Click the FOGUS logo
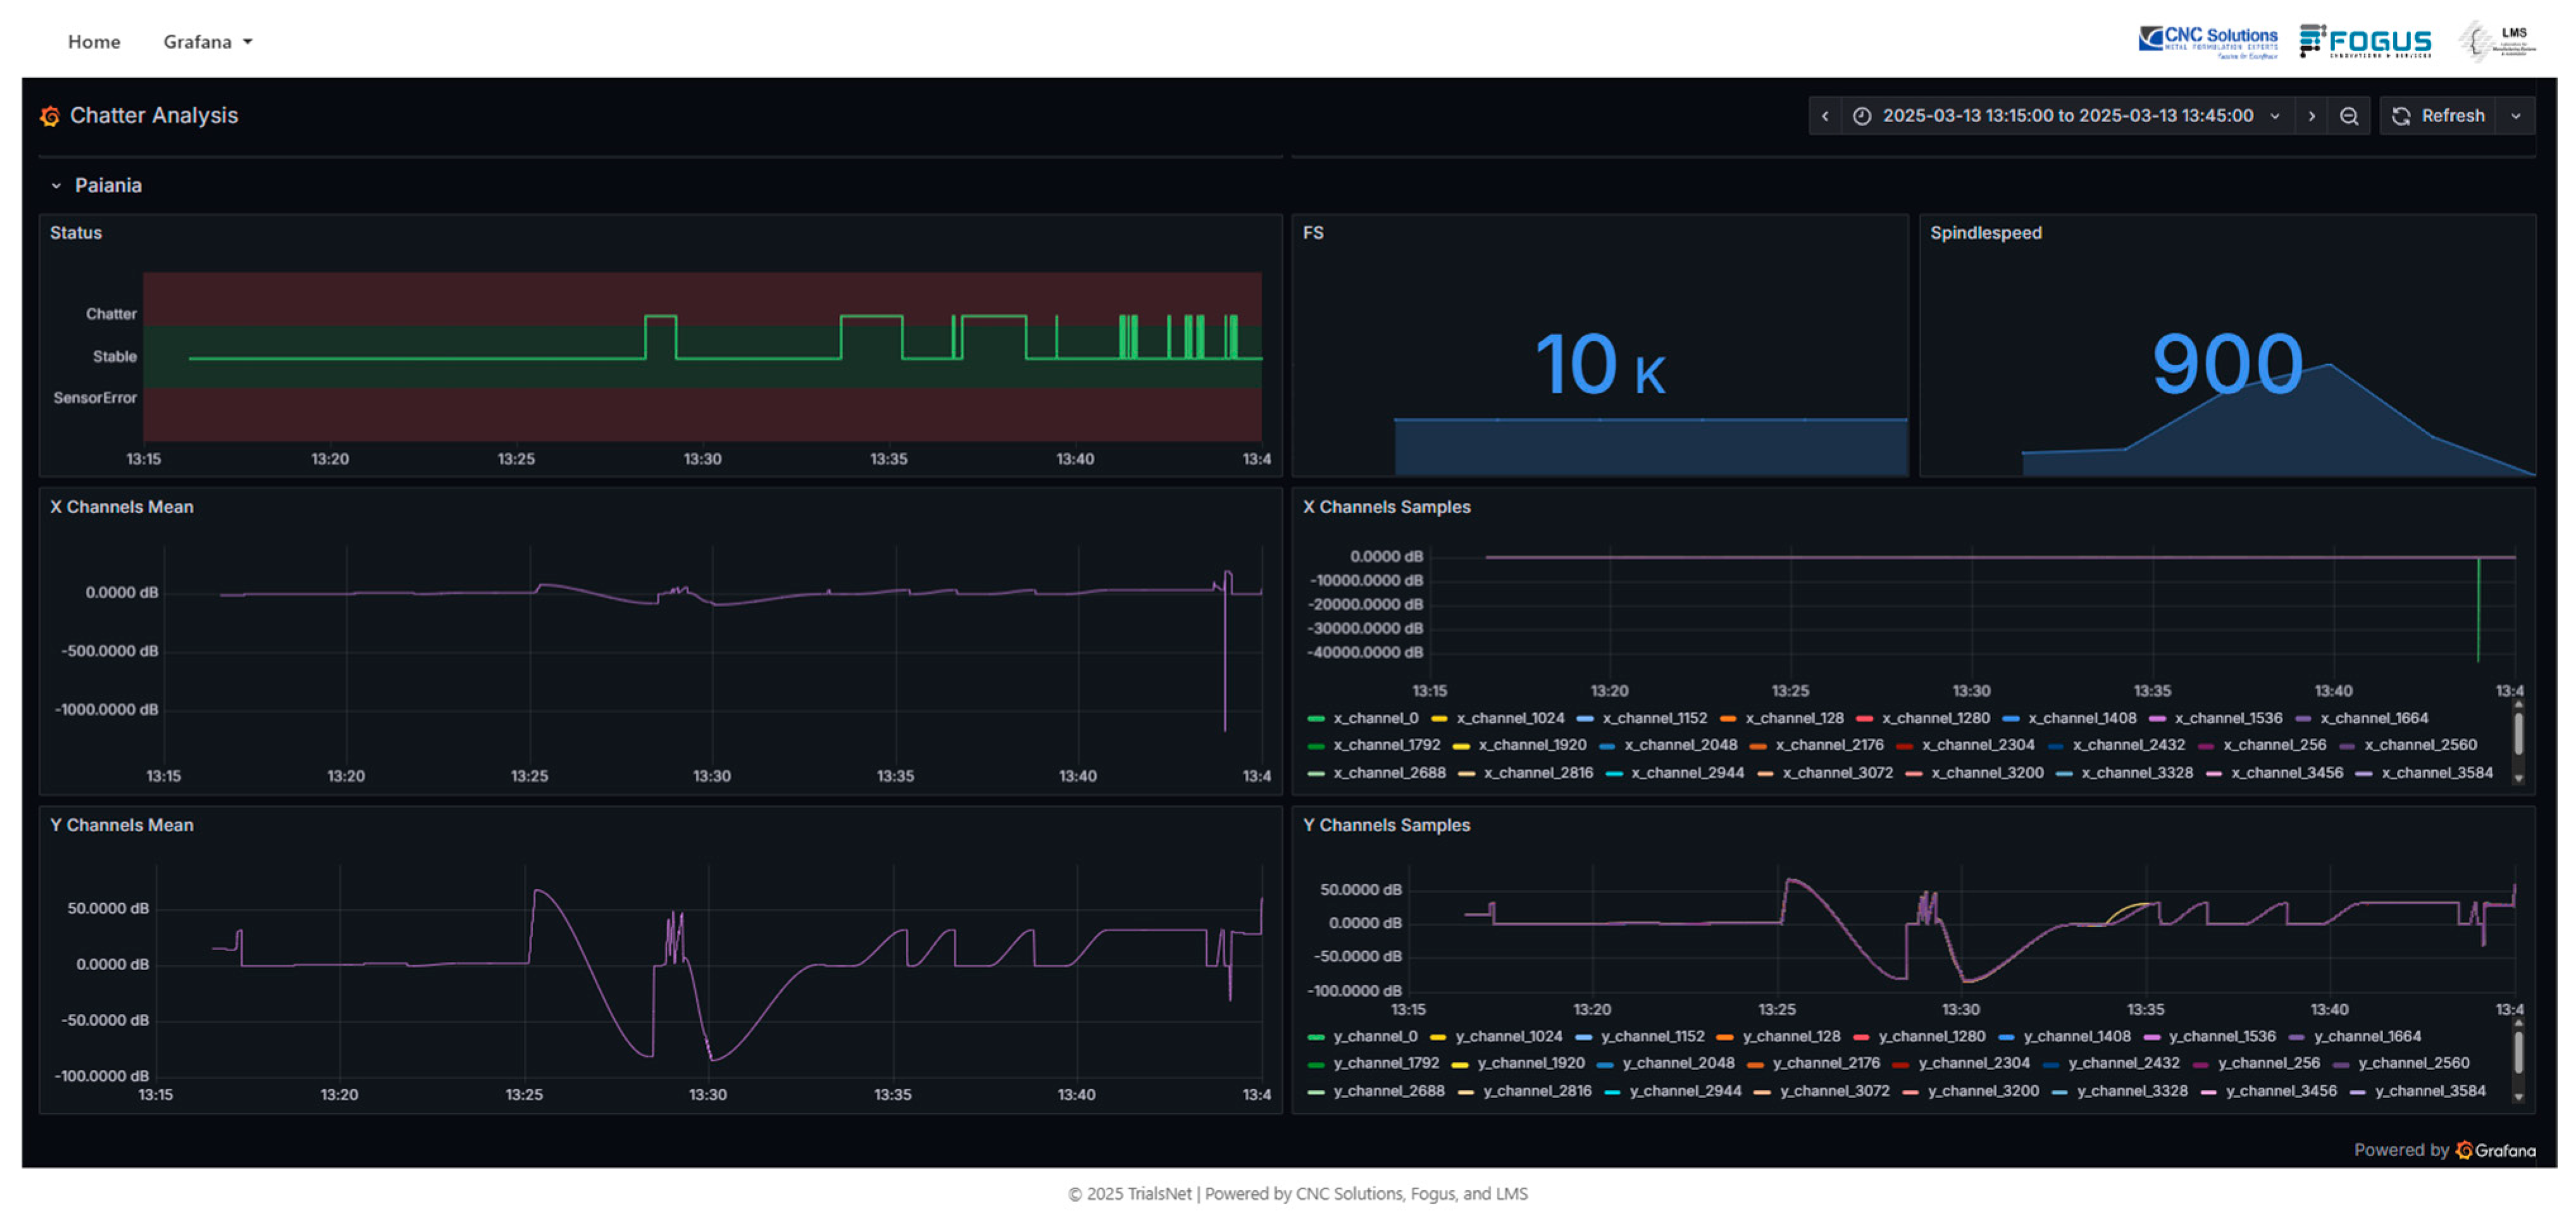This screenshot has width=2576, height=1215. pyautogui.click(x=2365, y=42)
